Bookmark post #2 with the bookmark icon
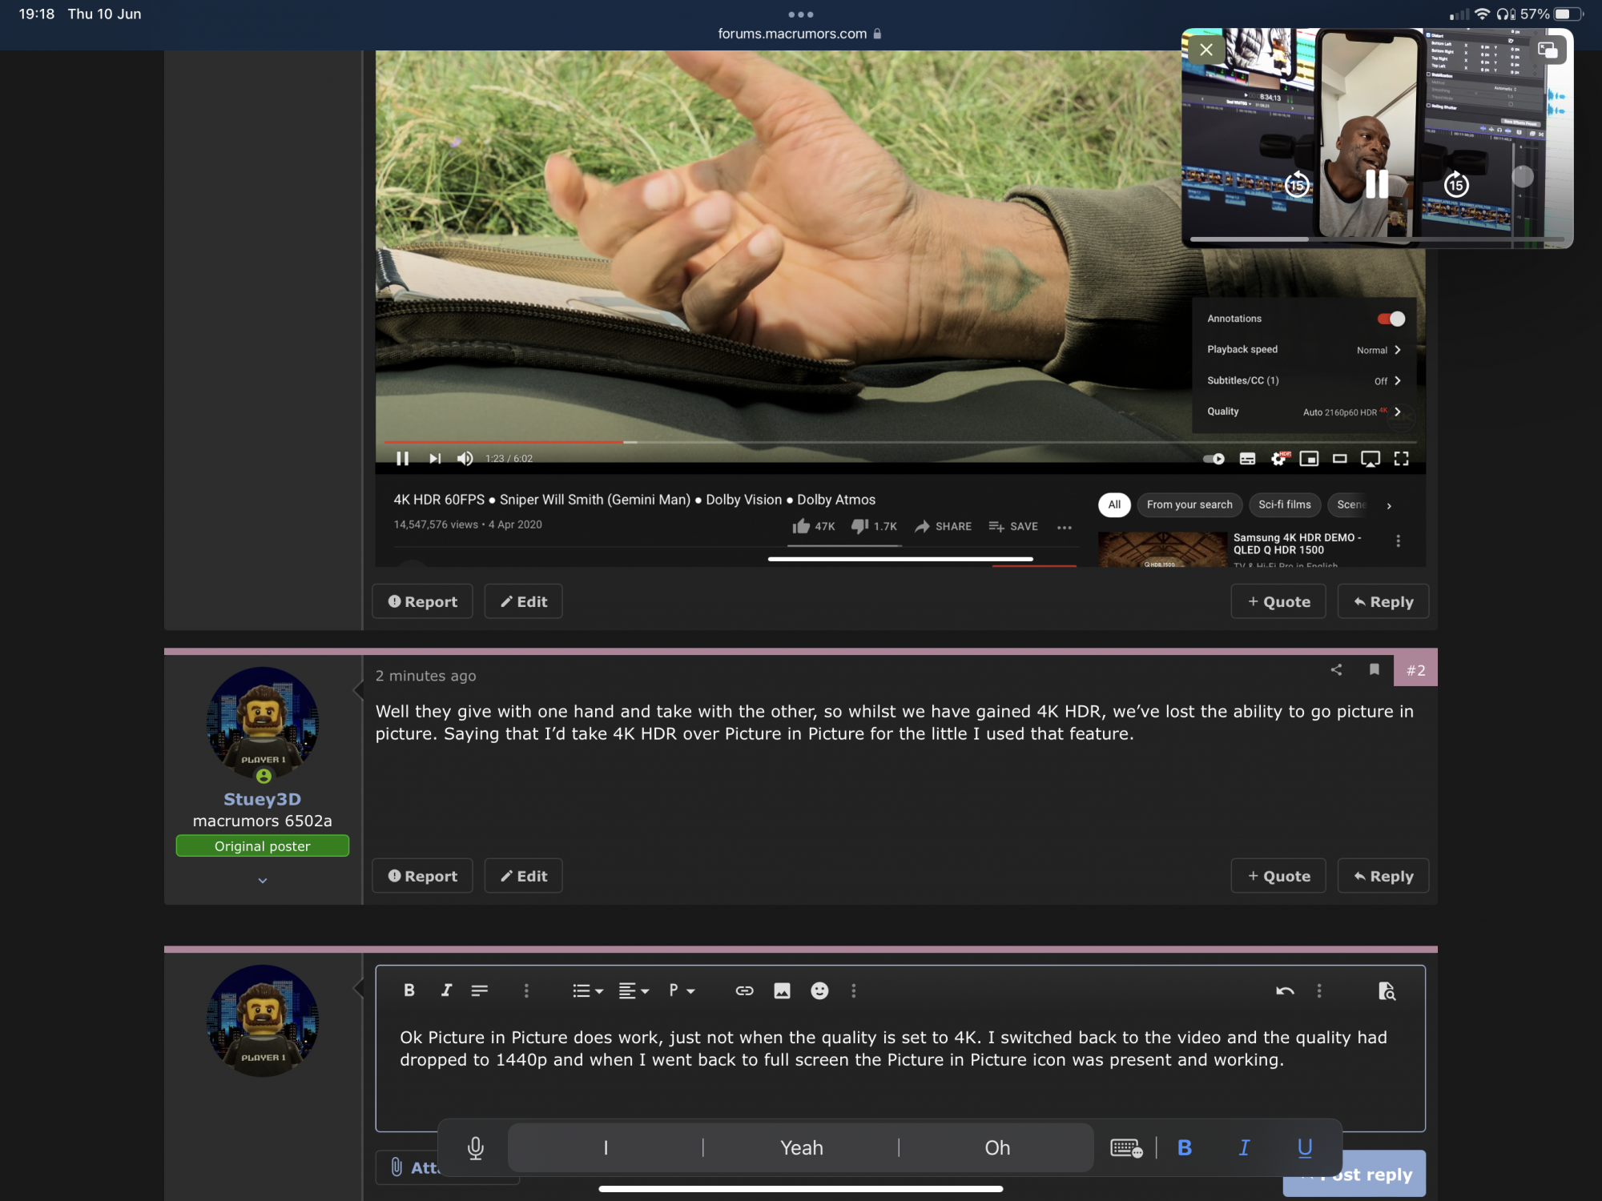 click(1375, 669)
